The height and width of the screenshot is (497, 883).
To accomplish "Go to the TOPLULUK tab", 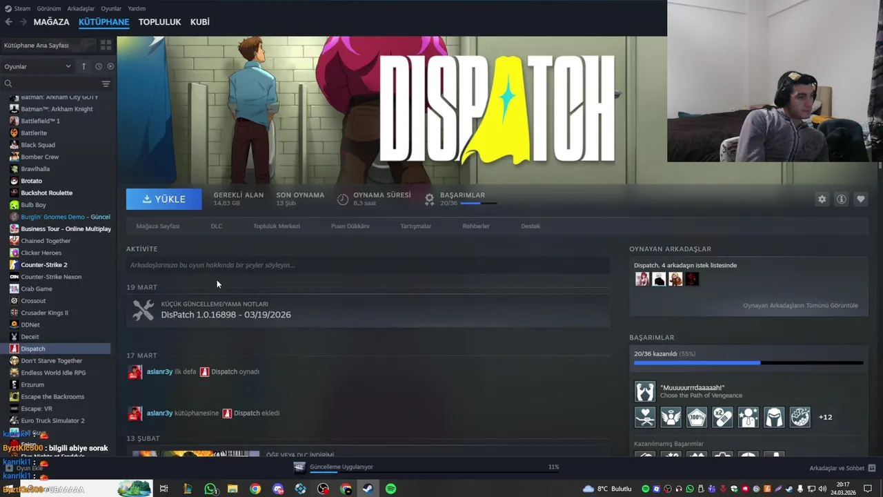I will pyautogui.click(x=159, y=22).
